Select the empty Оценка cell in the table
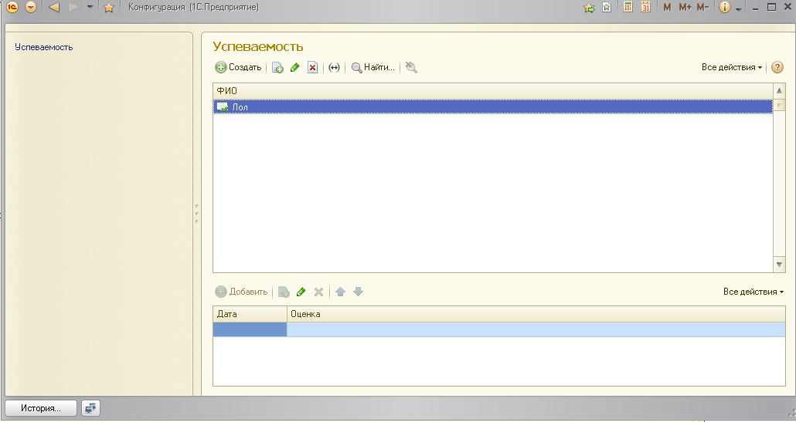796x422 pixels. 536,329
